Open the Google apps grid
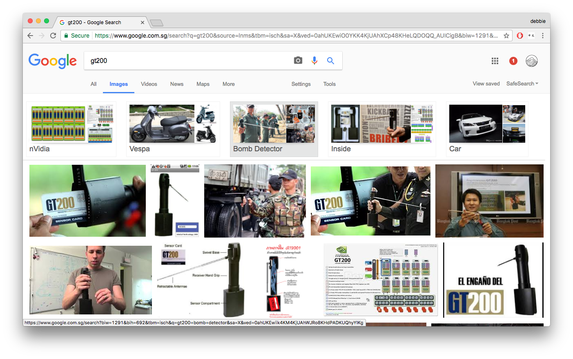Image resolution: width=573 pixels, height=359 pixels. (495, 61)
